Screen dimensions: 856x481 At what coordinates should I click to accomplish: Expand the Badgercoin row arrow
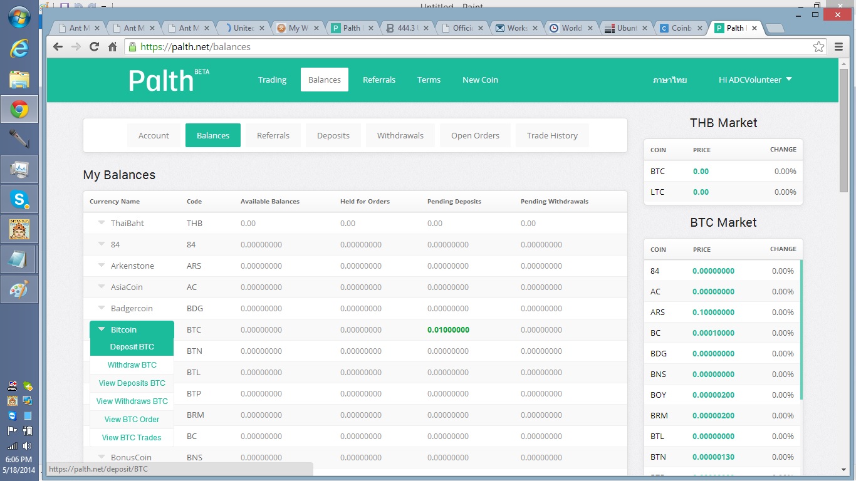[102, 308]
